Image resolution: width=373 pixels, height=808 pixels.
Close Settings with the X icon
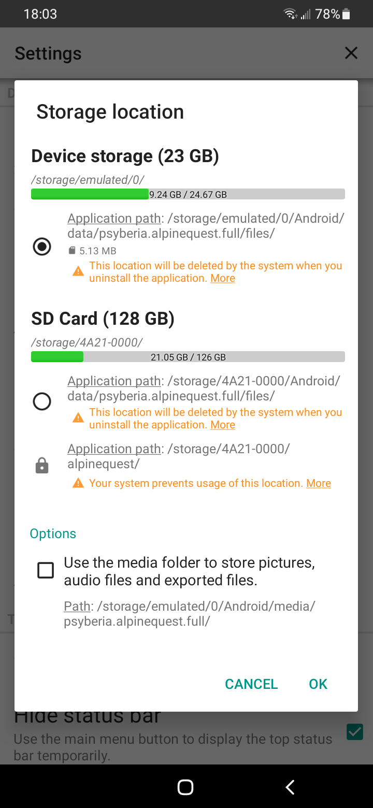pyautogui.click(x=351, y=53)
